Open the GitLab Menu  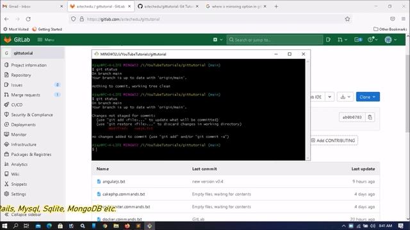point(45,40)
